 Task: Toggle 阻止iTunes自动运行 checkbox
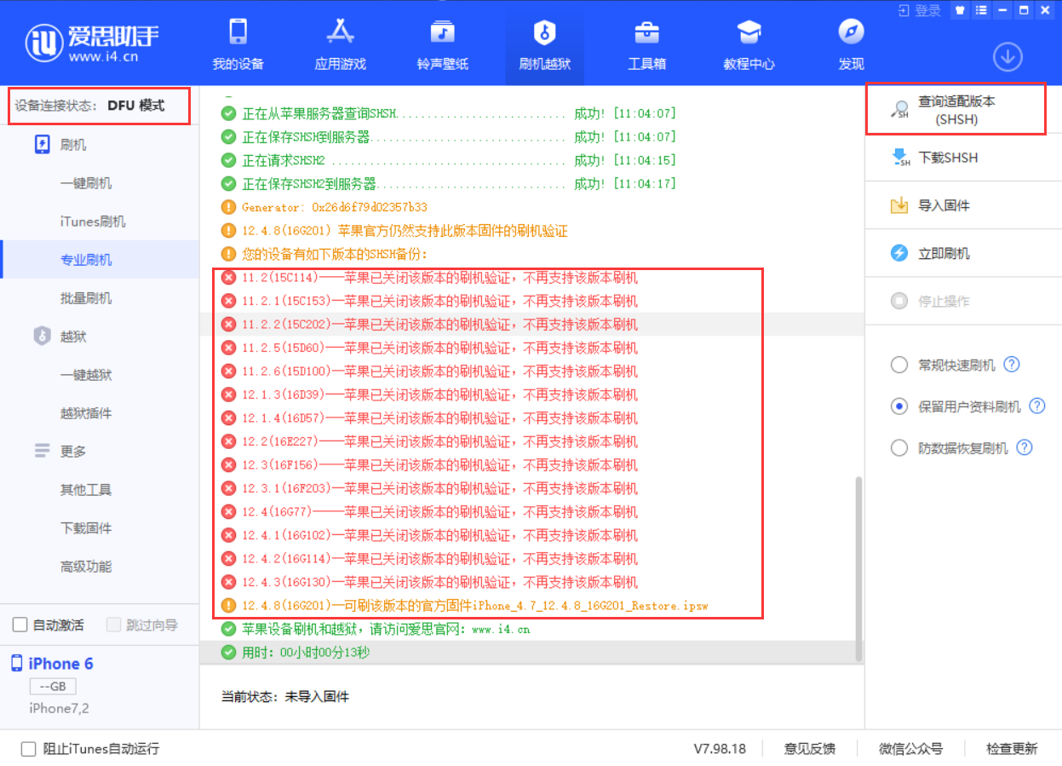[29, 749]
